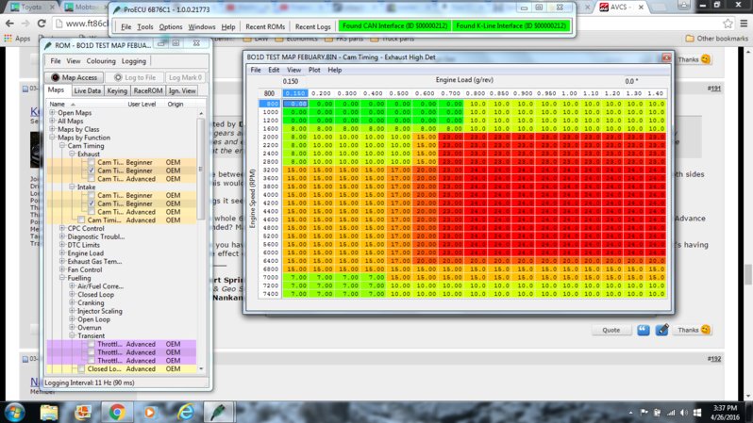Image resolution: width=753 pixels, height=423 pixels.
Task: Open the taskbar app left of Chrome
Action: 83,413
